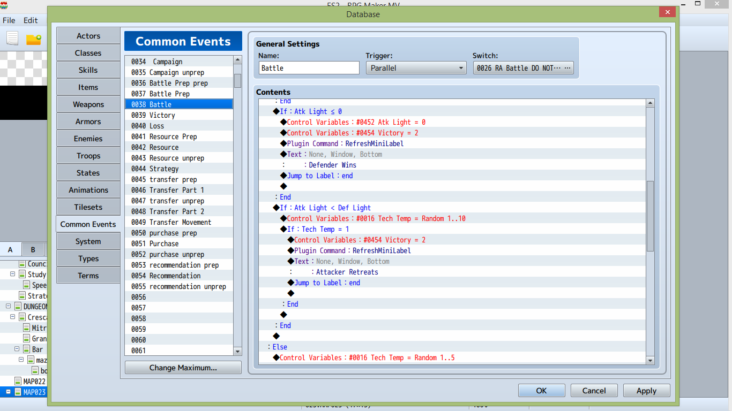Switch to the Items tab

[x=88, y=87]
